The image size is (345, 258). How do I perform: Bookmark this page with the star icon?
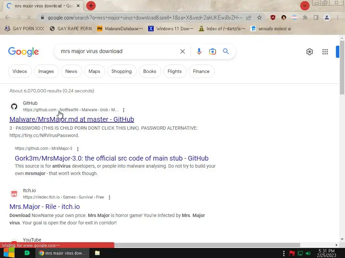pyautogui.click(x=259, y=17)
